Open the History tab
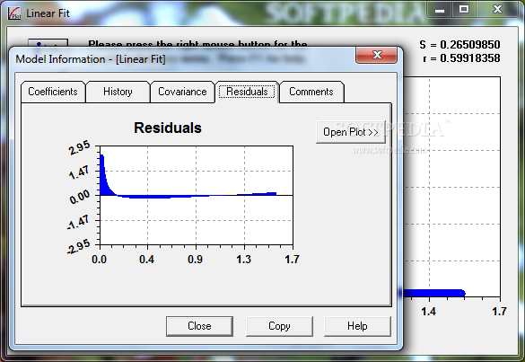Image resolution: width=525 pixels, height=362 pixels. point(118,92)
